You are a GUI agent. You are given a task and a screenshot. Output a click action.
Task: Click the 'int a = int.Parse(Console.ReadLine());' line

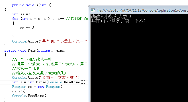50,82
